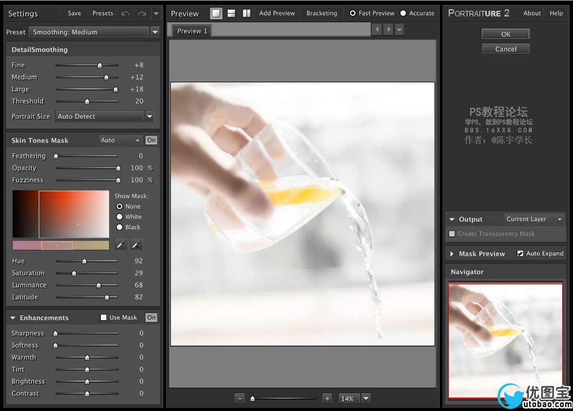
Task: Go to the next preview tab arrow
Action: (388, 29)
